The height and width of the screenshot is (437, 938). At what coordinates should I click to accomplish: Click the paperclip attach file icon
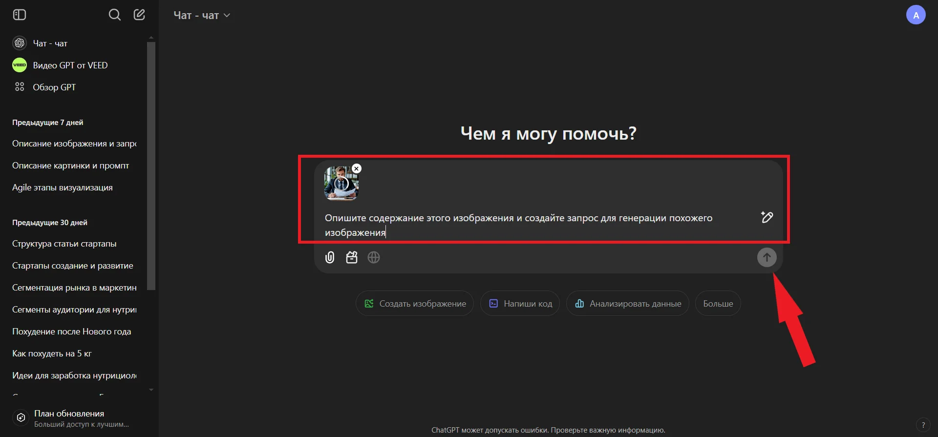(x=330, y=257)
